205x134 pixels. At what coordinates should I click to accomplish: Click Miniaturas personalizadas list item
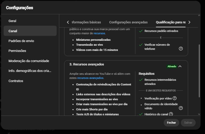point(93,40)
